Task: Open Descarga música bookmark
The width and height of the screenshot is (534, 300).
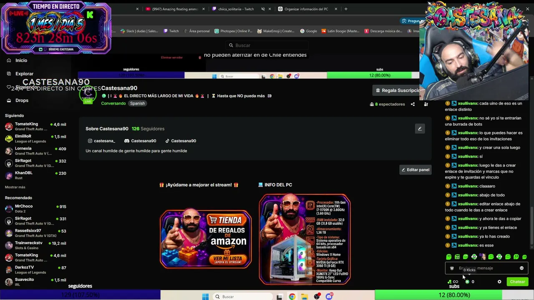Action: pyautogui.click(x=383, y=31)
